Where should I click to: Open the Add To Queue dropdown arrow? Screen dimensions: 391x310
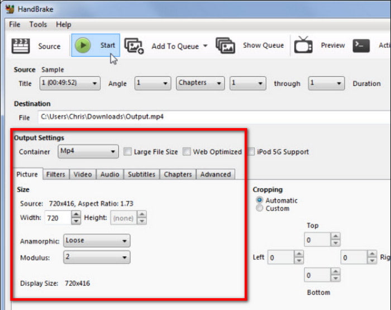coord(205,46)
